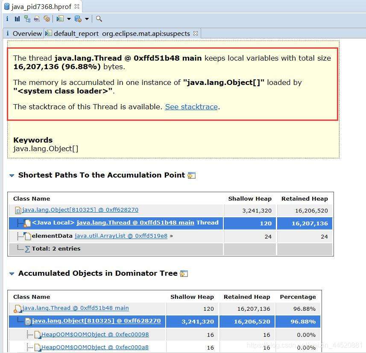Open HeapOOM$OOMObject @ 0xfec000a8 link
This screenshot has height=353, width=366.
pos(95,347)
